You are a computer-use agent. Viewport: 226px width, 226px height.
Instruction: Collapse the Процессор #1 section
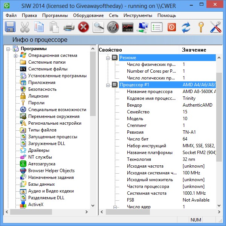108,85
